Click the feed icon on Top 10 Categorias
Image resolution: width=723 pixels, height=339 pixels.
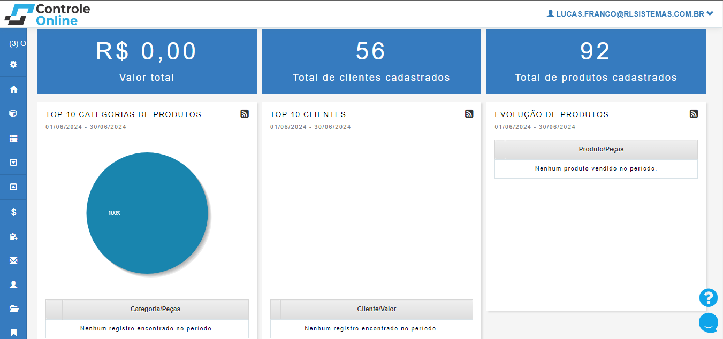(x=245, y=113)
